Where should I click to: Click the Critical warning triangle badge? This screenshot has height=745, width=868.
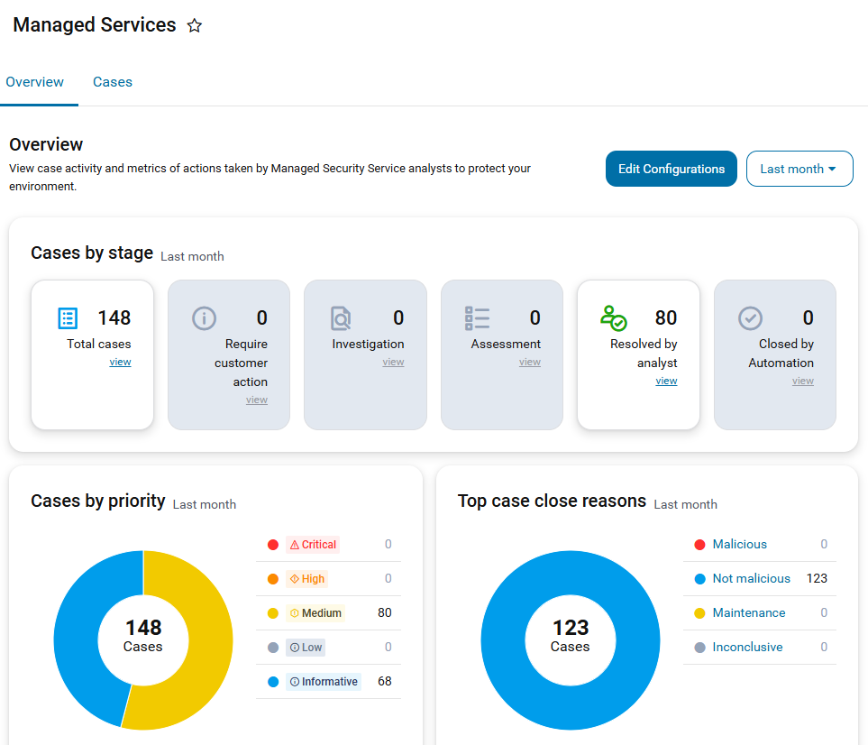[313, 545]
